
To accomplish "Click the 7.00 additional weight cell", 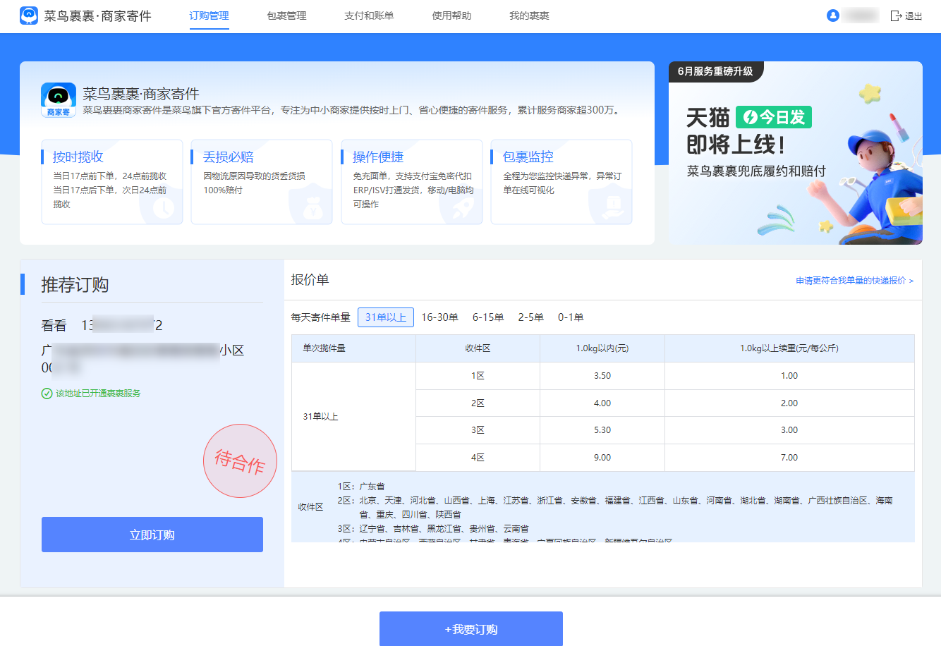I will (x=789, y=458).
